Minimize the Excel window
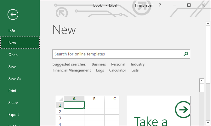The image size is (211, 126). click(174, 5)
